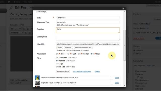Choose the Attachment Post URL preset
161x91 pixels.
(83, 48)
